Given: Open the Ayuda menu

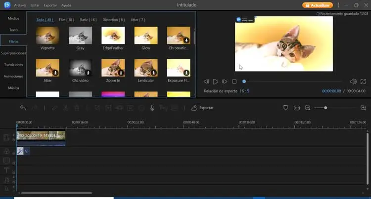Looking at the screenshot, I should pyautogui.click(x=66, y=5).
